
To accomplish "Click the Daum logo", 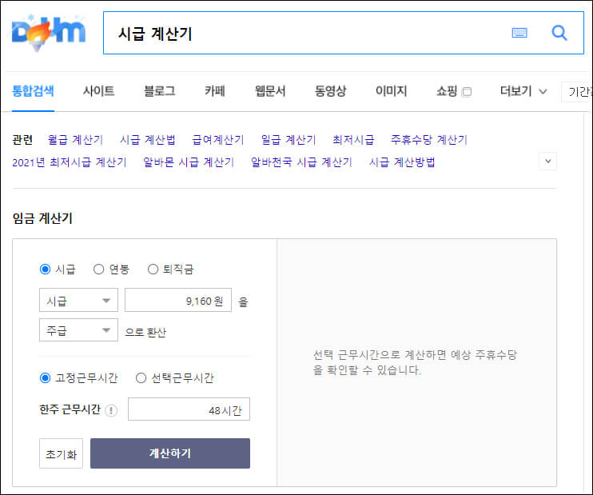I will click(49, 33).
